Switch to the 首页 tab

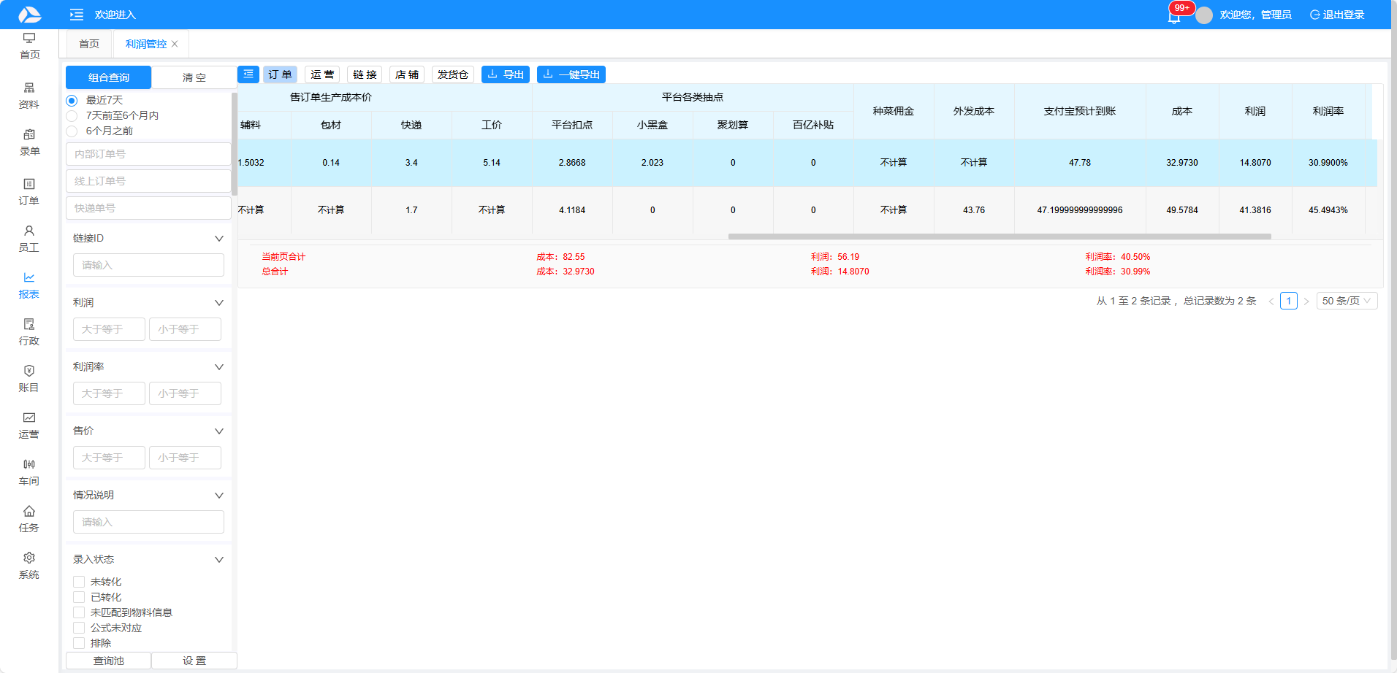89,44
